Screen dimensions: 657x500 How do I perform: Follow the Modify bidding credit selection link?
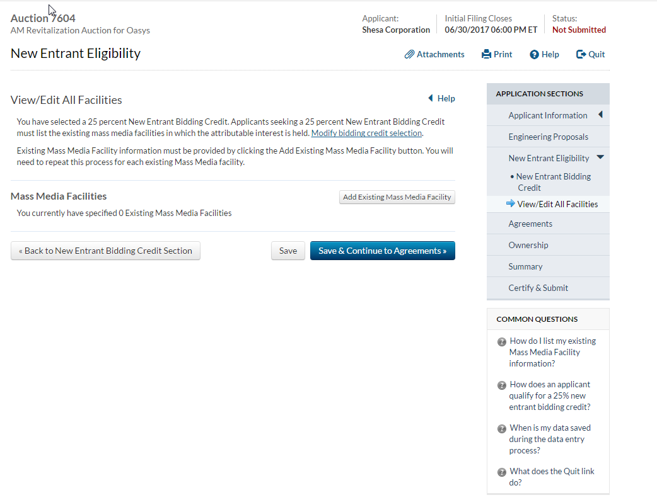tap(366, 133)
